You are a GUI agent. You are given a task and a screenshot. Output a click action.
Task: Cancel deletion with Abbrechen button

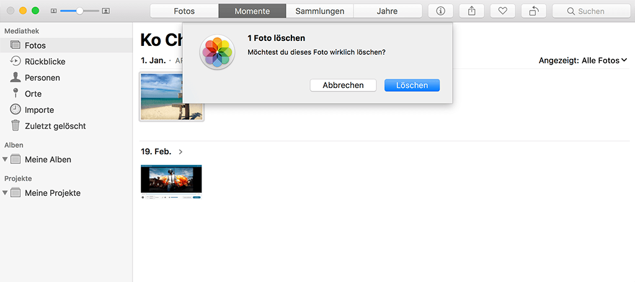tap(343, 86)
